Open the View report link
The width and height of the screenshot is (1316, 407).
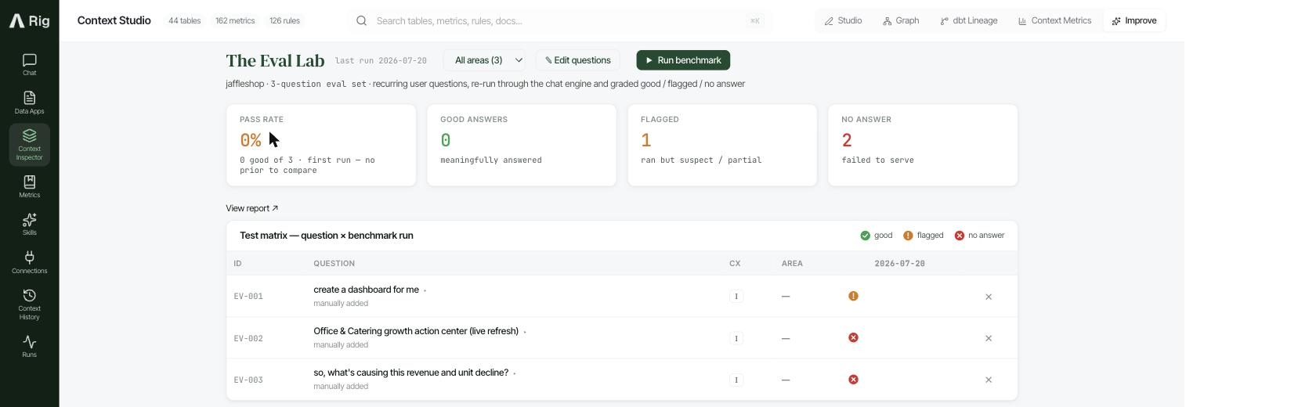tap(251, 208)
